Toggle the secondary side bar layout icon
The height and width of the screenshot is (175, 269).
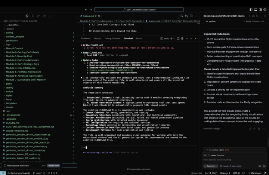pyautogui.click(x=260, y=10)
